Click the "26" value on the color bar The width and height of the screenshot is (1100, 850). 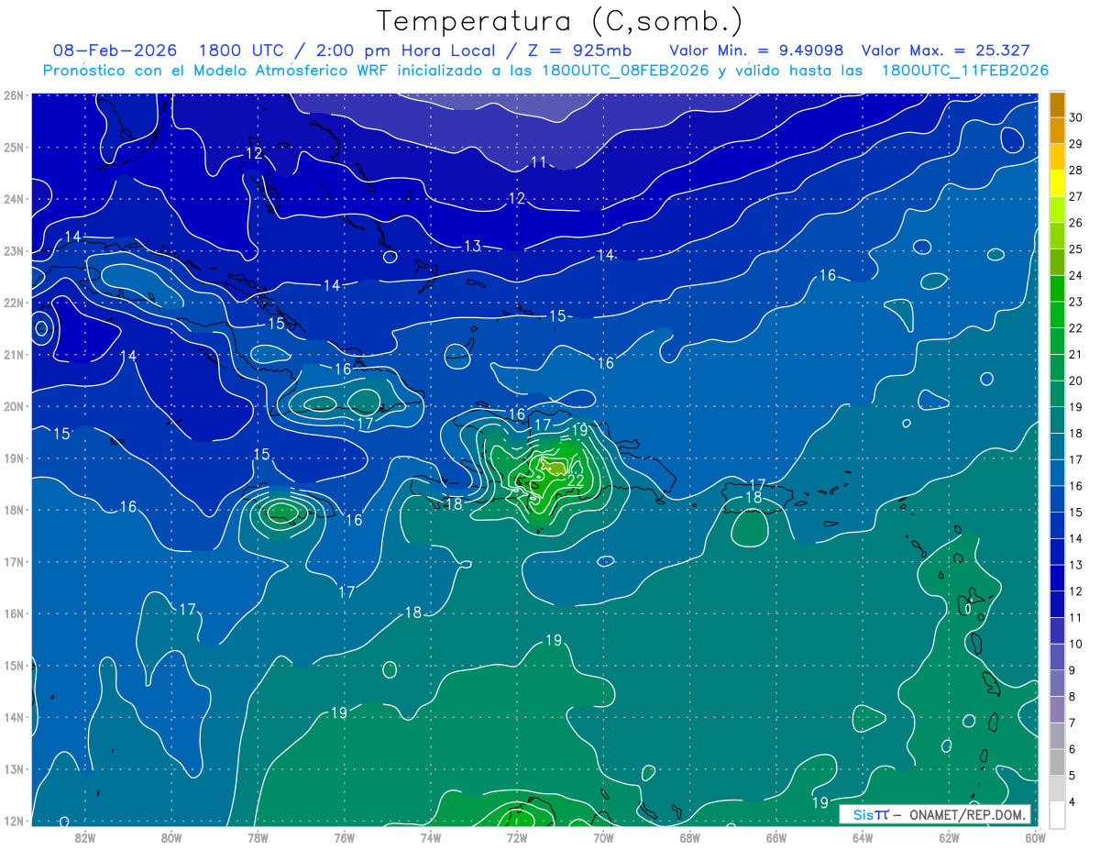(1076, 223)
